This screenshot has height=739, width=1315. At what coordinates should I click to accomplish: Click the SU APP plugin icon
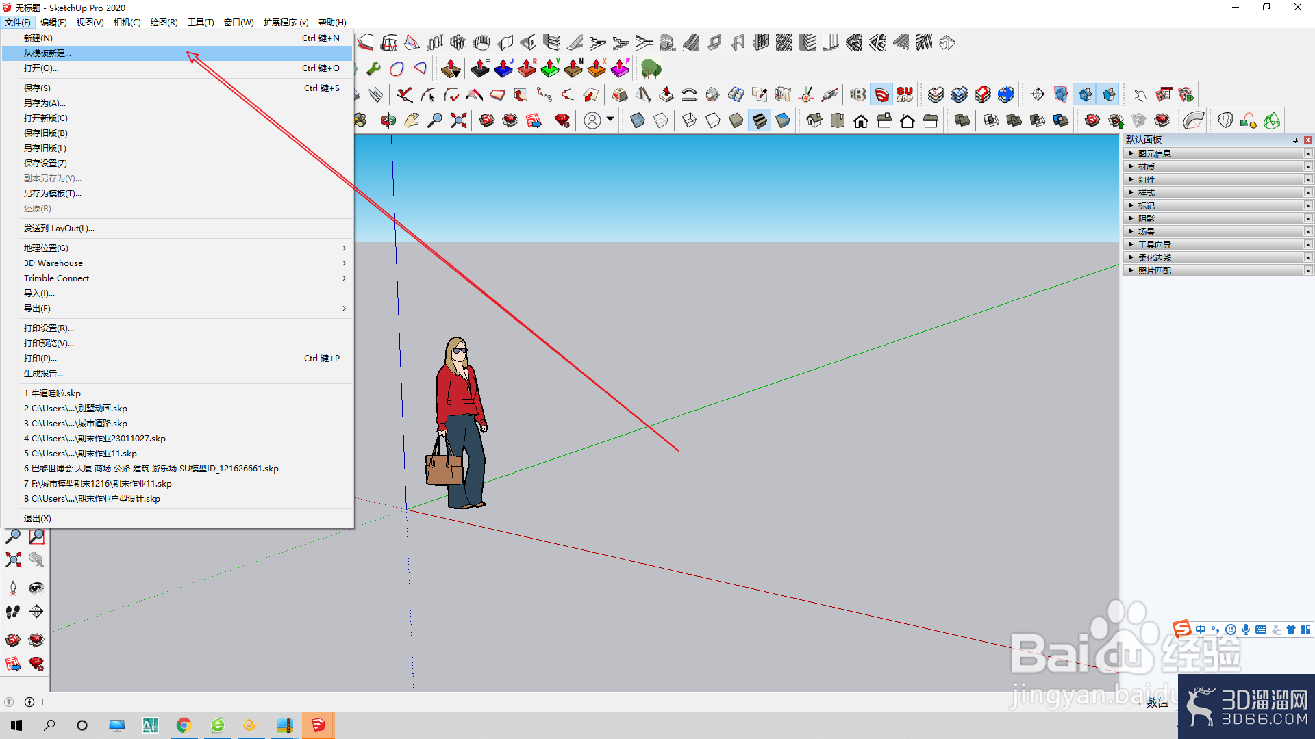(x=905, y=95)
